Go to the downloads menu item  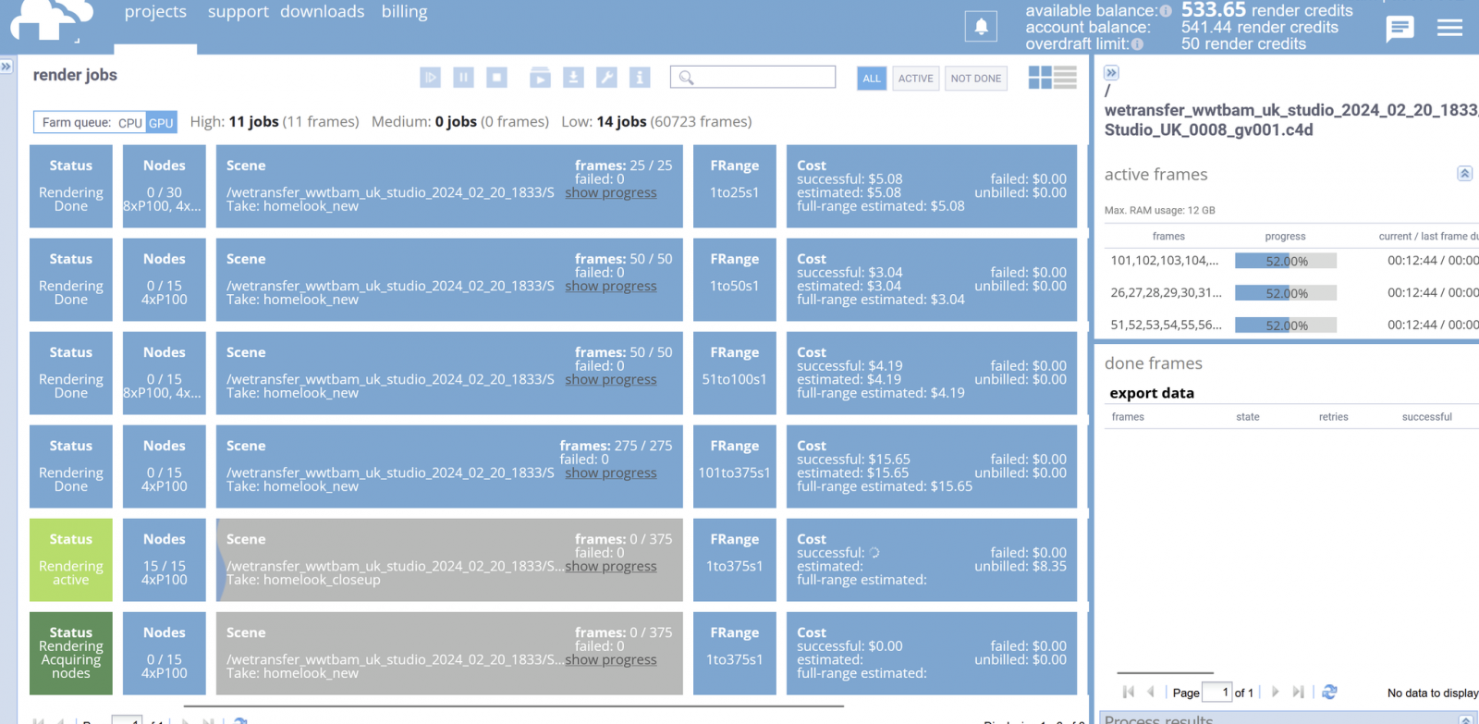(322, 12)
